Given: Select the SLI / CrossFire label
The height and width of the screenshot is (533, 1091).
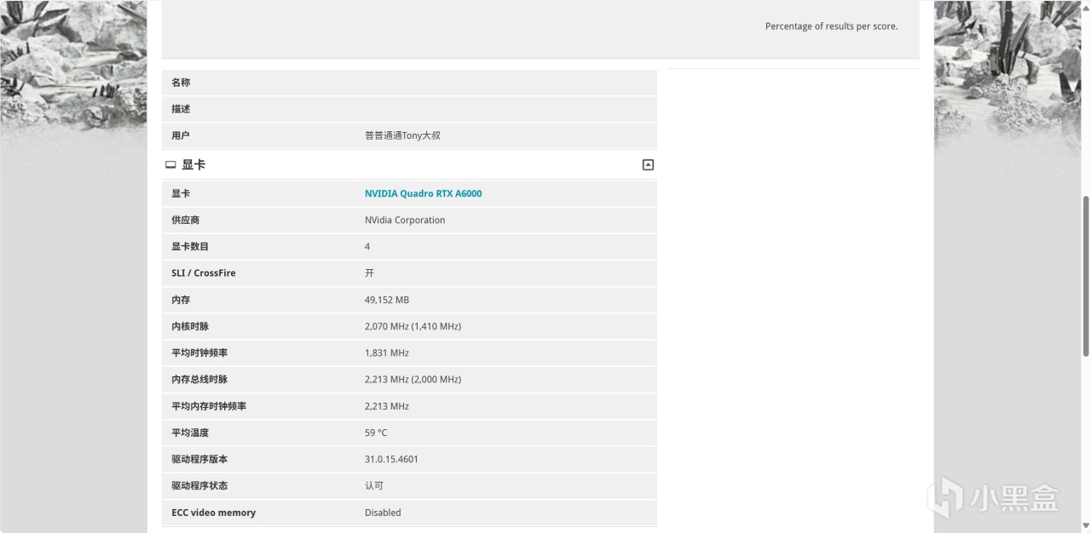Looking at the screenshot, I should [204, 273].
